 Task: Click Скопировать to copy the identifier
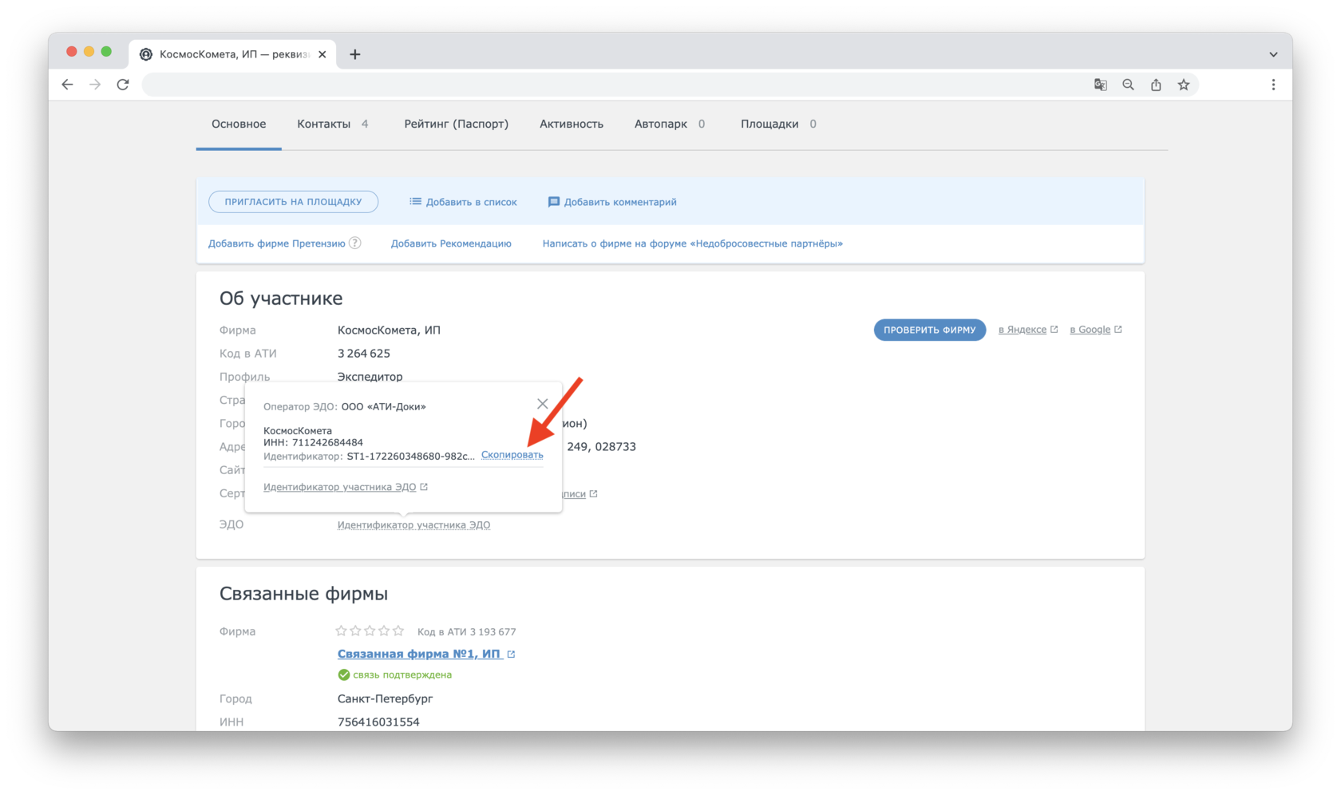pos(512,455)
